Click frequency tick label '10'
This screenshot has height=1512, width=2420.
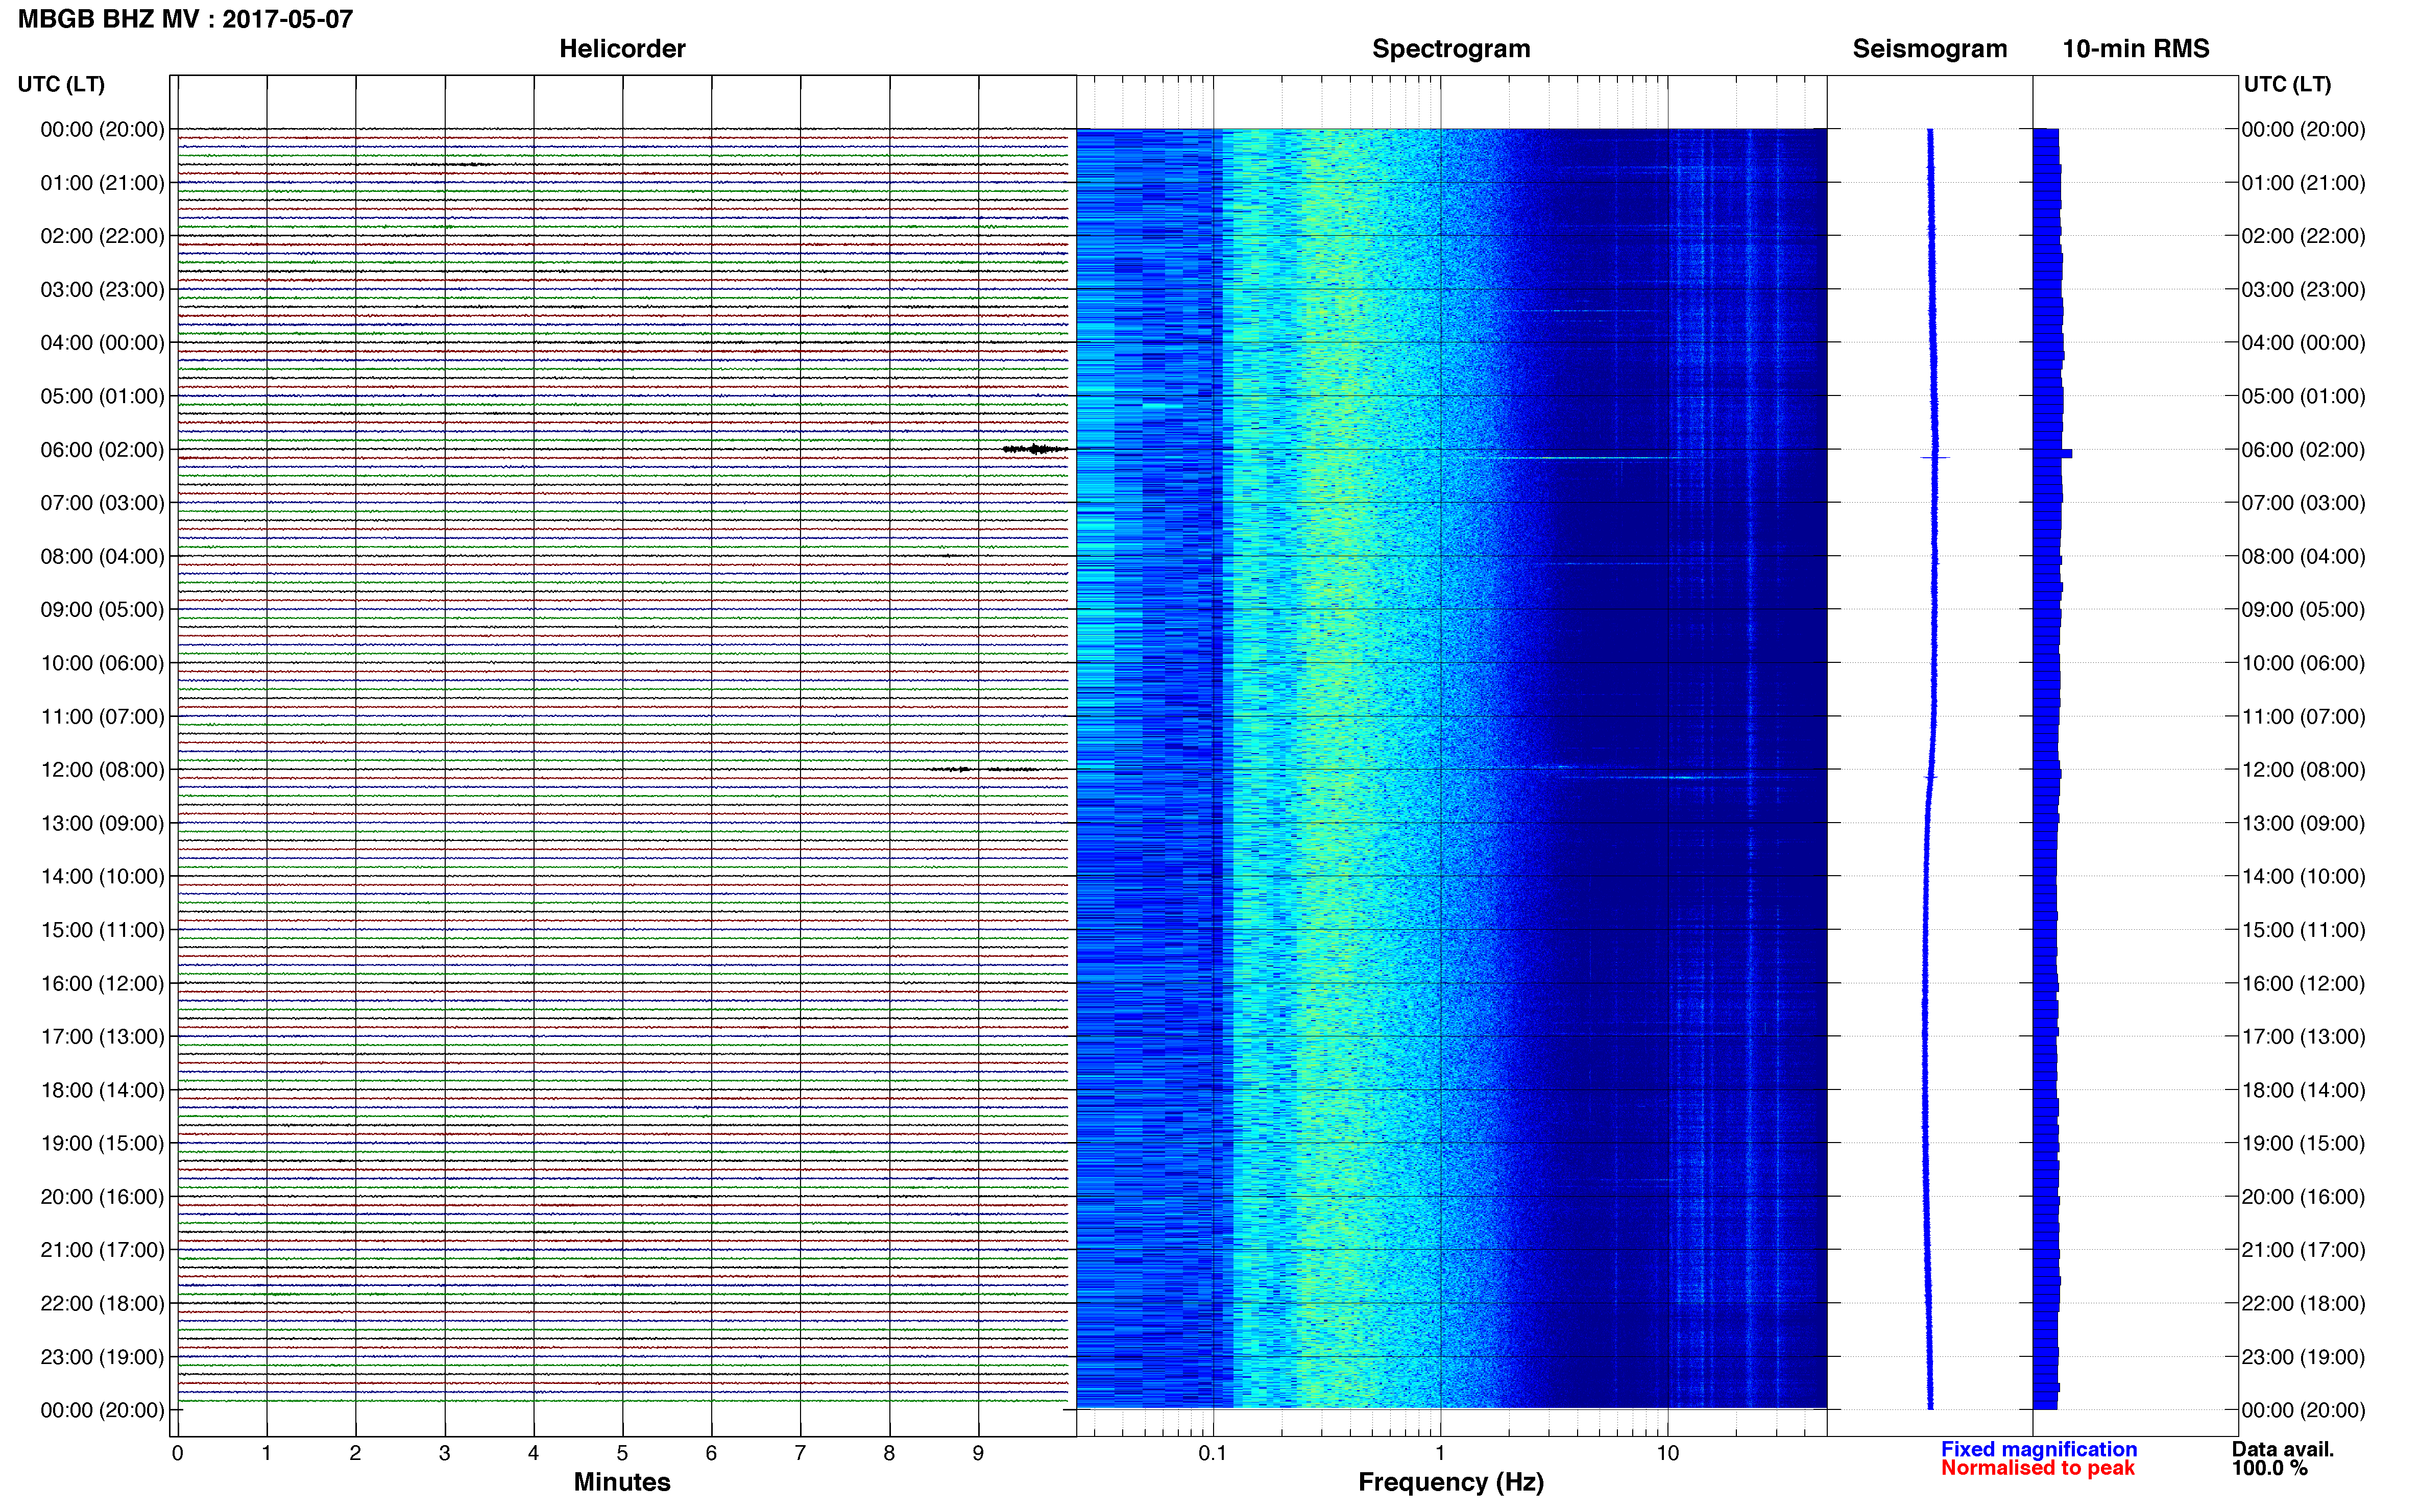click(x=1667, y=1453)
